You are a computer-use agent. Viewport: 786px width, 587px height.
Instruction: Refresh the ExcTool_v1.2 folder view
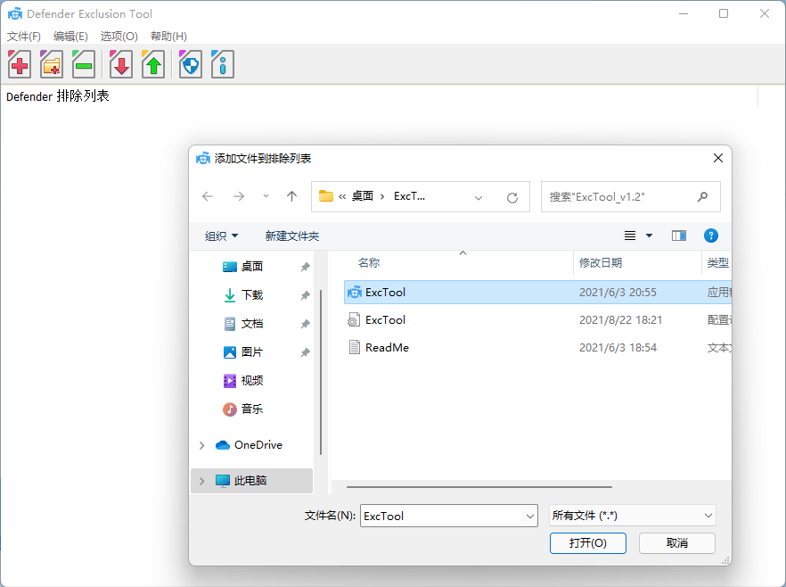click(x=512, y=198)
